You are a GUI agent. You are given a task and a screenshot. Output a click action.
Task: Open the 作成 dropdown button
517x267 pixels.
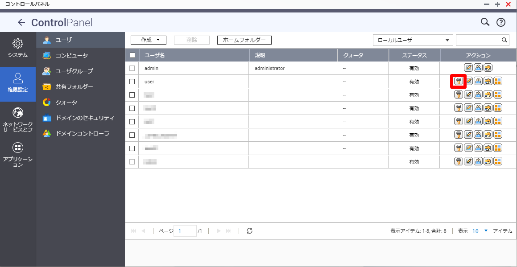tap(149, 40)
